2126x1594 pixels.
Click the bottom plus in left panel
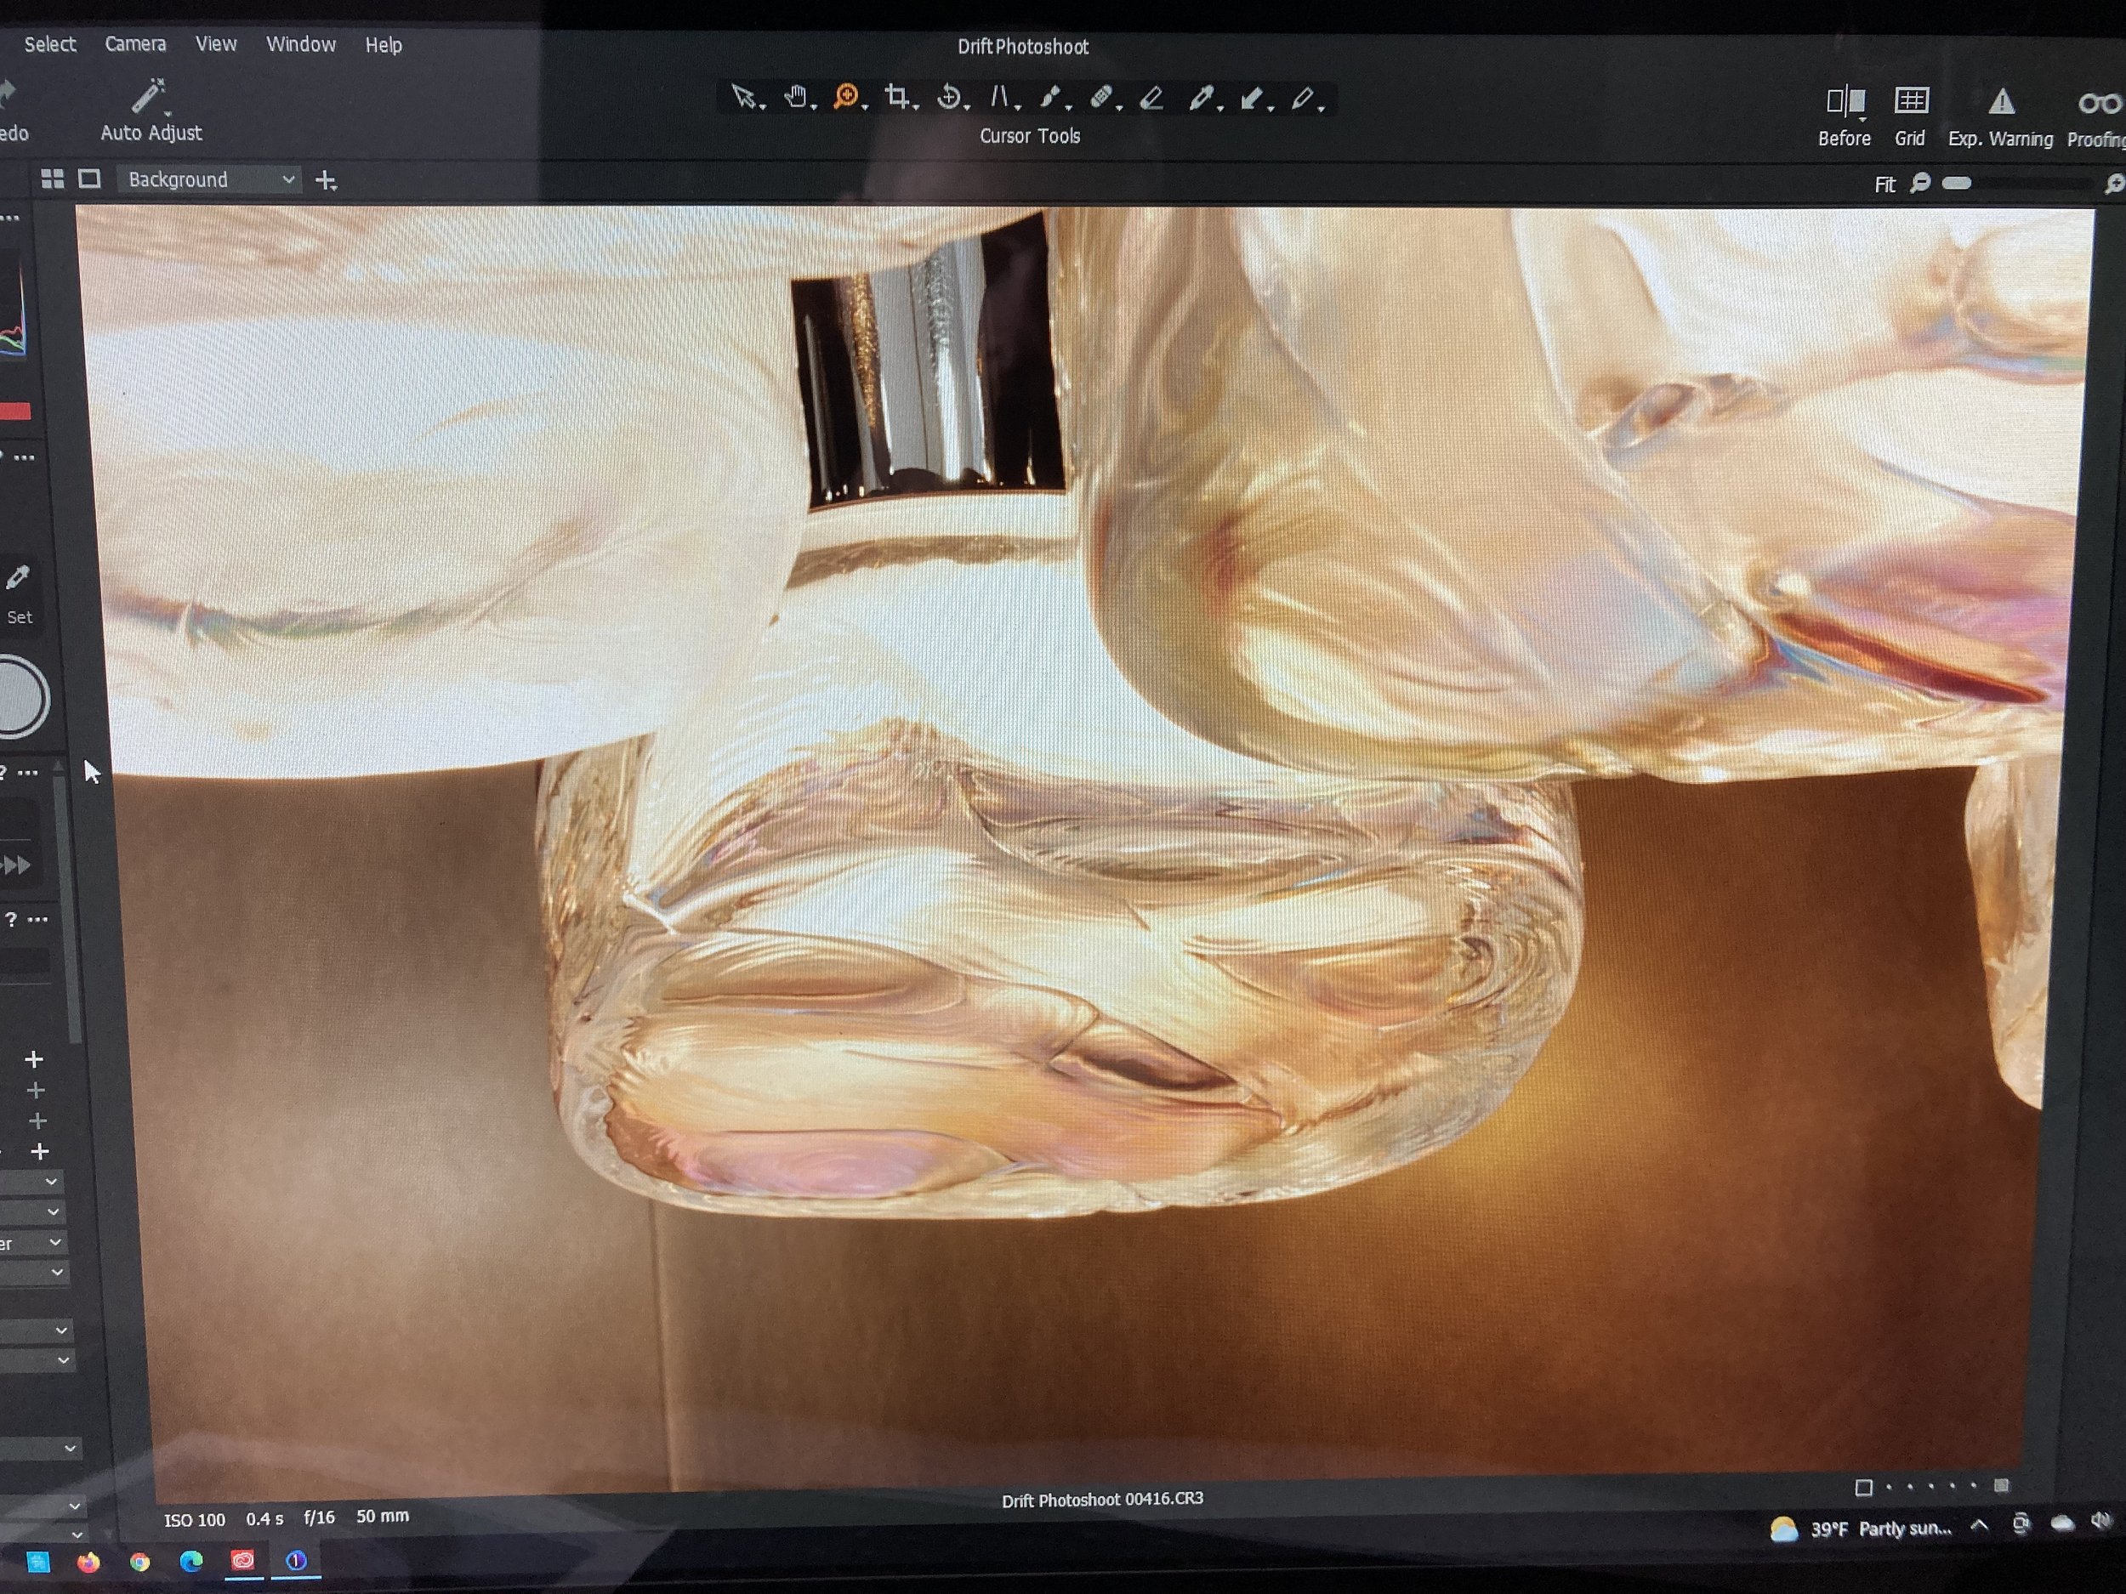(x=39, y=1151)
